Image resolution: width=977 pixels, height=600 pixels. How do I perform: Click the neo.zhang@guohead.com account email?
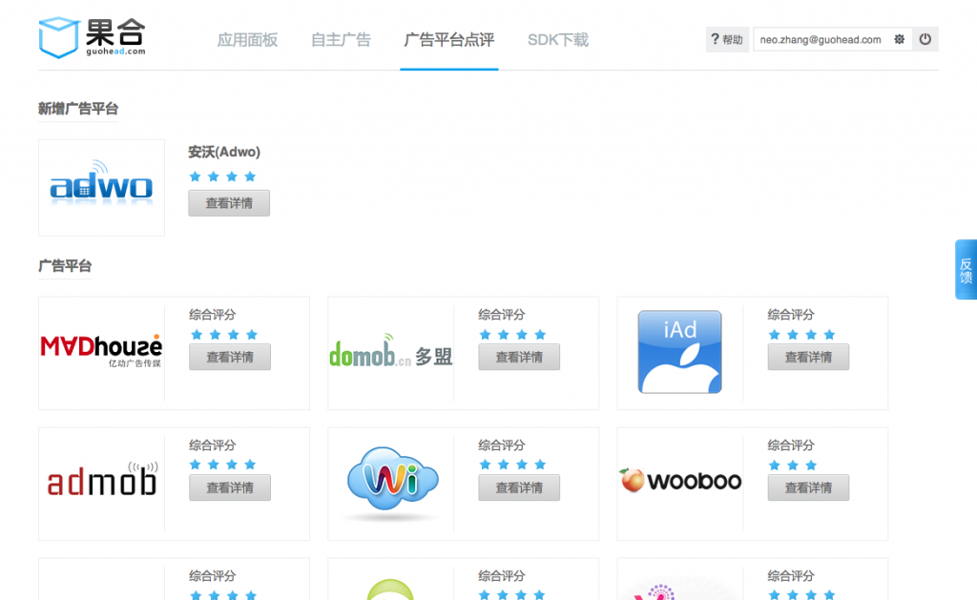pos(820,39)
